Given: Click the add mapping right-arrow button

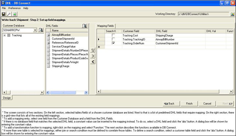Looking at the screenshot, I should tap(93, 56).
